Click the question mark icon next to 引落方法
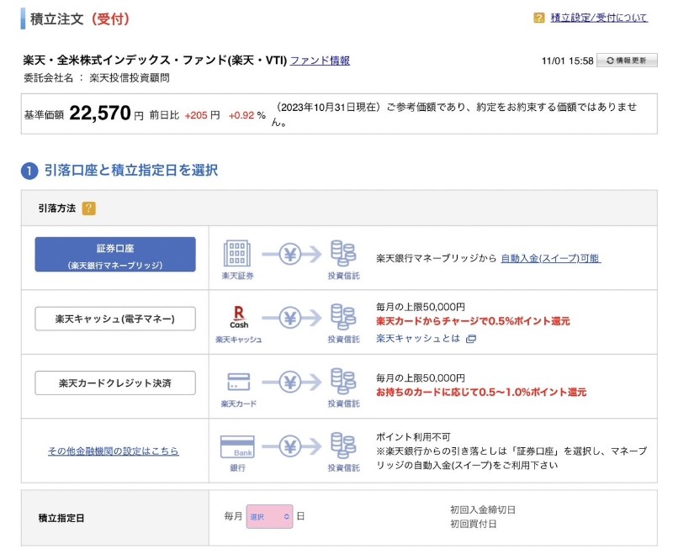Screen dimensions: 673x554 [x=89, y=208]
